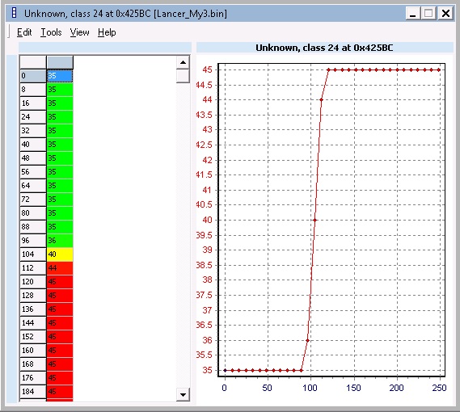
Task: Select the yellow cell with value 40
Action: [60, 254]
